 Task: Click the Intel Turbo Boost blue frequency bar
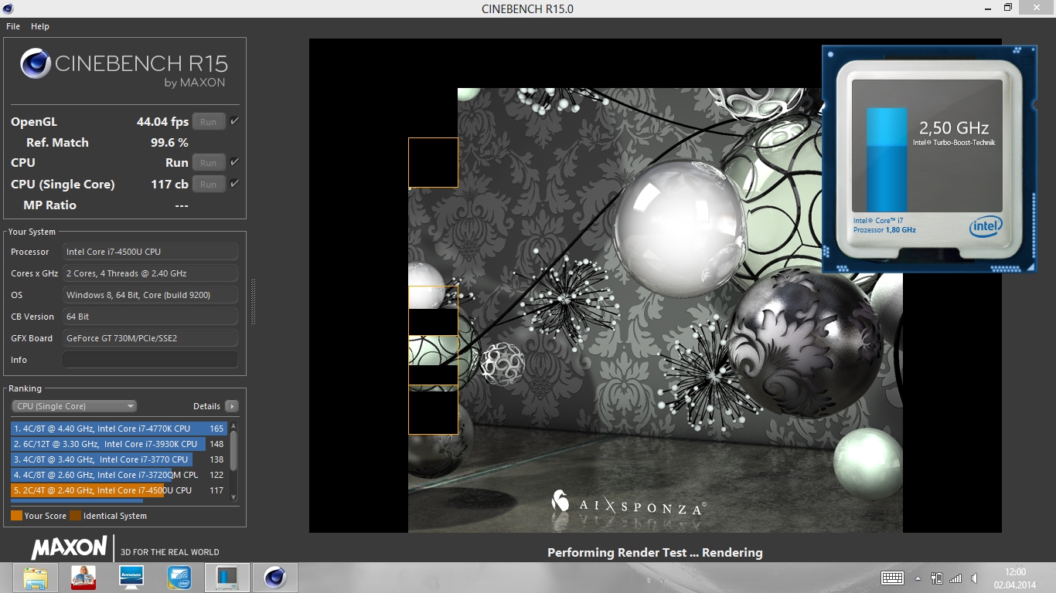(887, 160)
